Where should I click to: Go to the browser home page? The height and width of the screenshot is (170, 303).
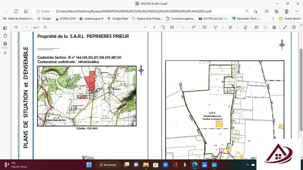click(25, 11)
